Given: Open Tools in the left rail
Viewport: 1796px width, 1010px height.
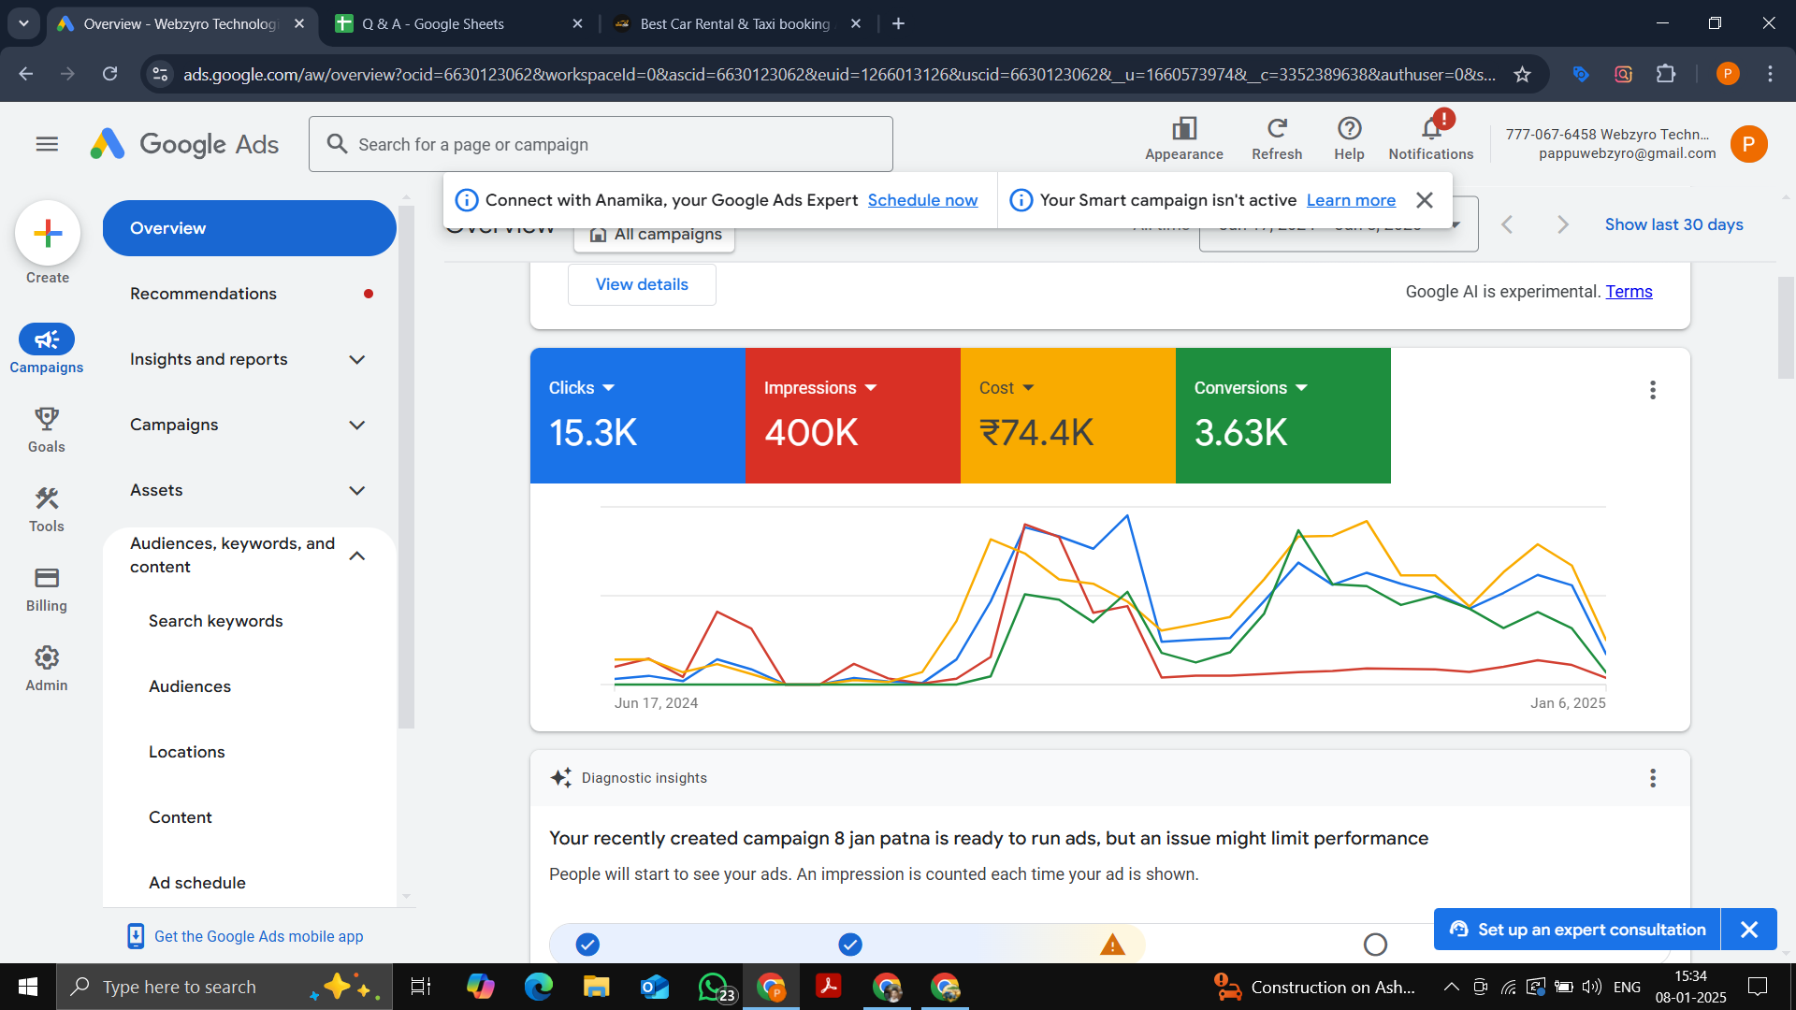Looking at the screenshot, I should 47,510.
